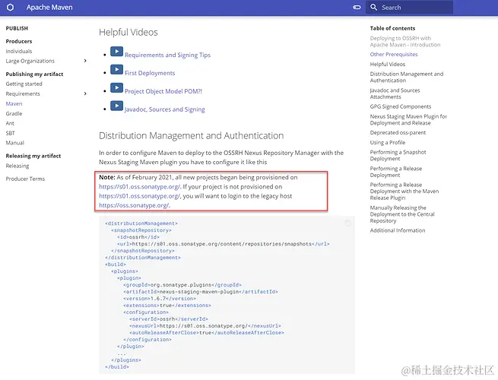Click the Releasing my artifact sidebar heading
Image resolution: width=498 pixels, height=380 pixels.
click(33, 156)
